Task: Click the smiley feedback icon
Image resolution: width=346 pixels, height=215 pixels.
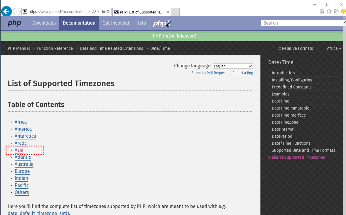Action: pyautogui.click(x=343, y=11)
